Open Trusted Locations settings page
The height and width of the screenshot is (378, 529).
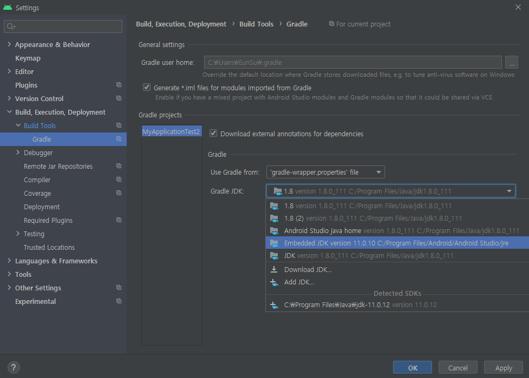pos(49,247)
